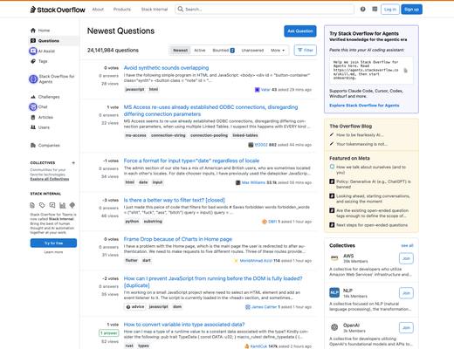Open question Force a format for input date
Viewport: 454px width, 349px height.
click(191, 161)
